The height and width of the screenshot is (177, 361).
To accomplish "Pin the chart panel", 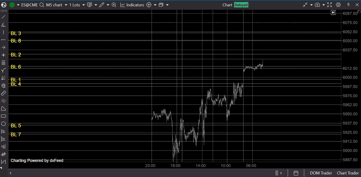I will [x=349, y=5].
